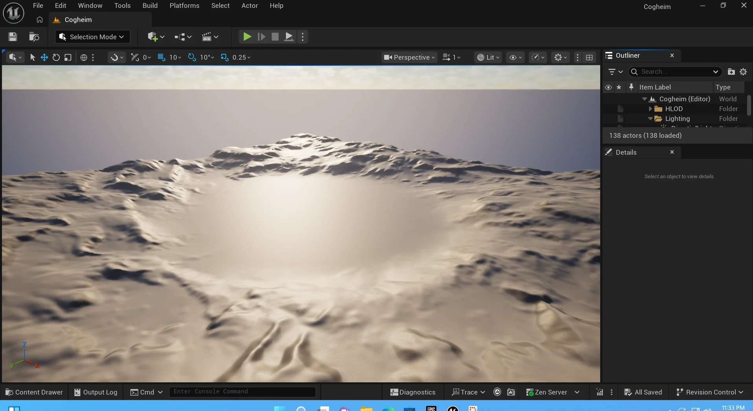Image resolution: width=753 pixels, height=411 pixels.
Task: Open the Browse content folder icon
Action: 34,37
